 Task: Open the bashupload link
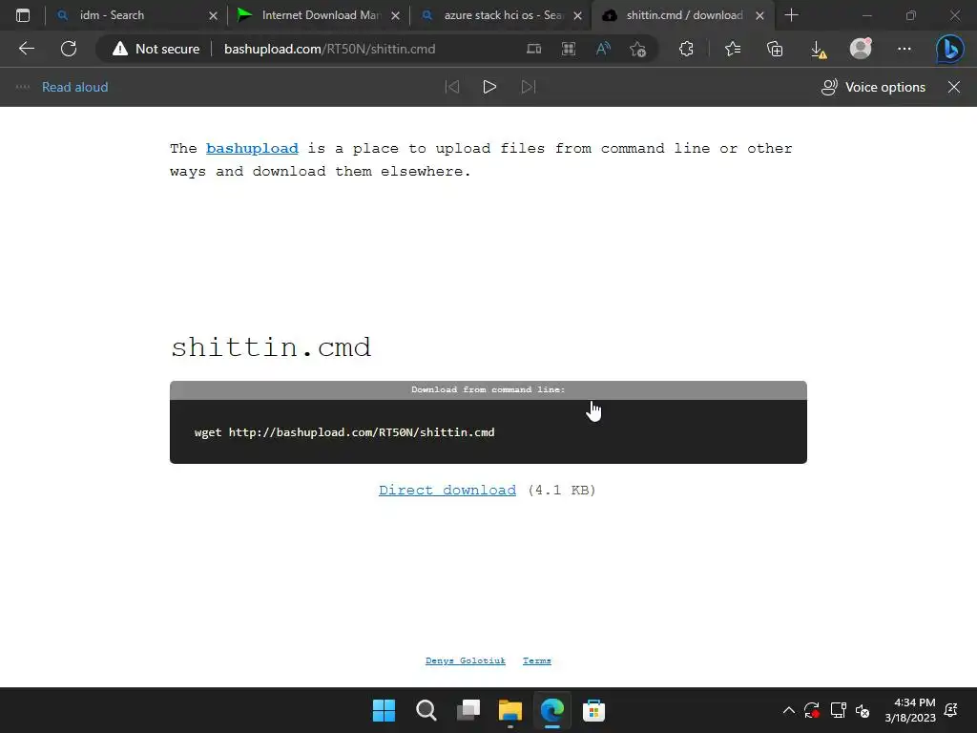pos(252,148)
